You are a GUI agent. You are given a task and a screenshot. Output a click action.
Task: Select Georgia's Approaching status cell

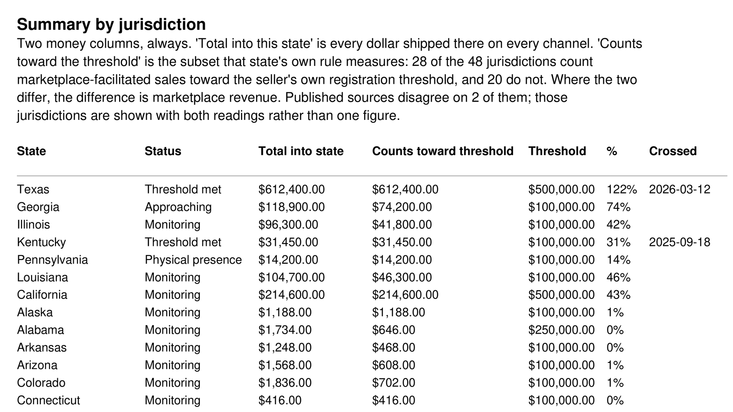[x=178, y=207]
